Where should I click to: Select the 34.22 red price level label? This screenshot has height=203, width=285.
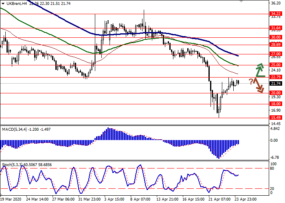pos(276,14)
